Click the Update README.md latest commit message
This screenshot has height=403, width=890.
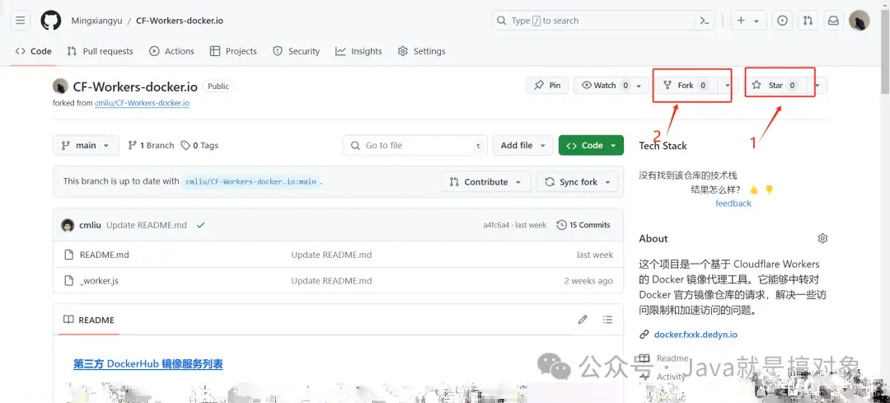click(x=147, y=225)
